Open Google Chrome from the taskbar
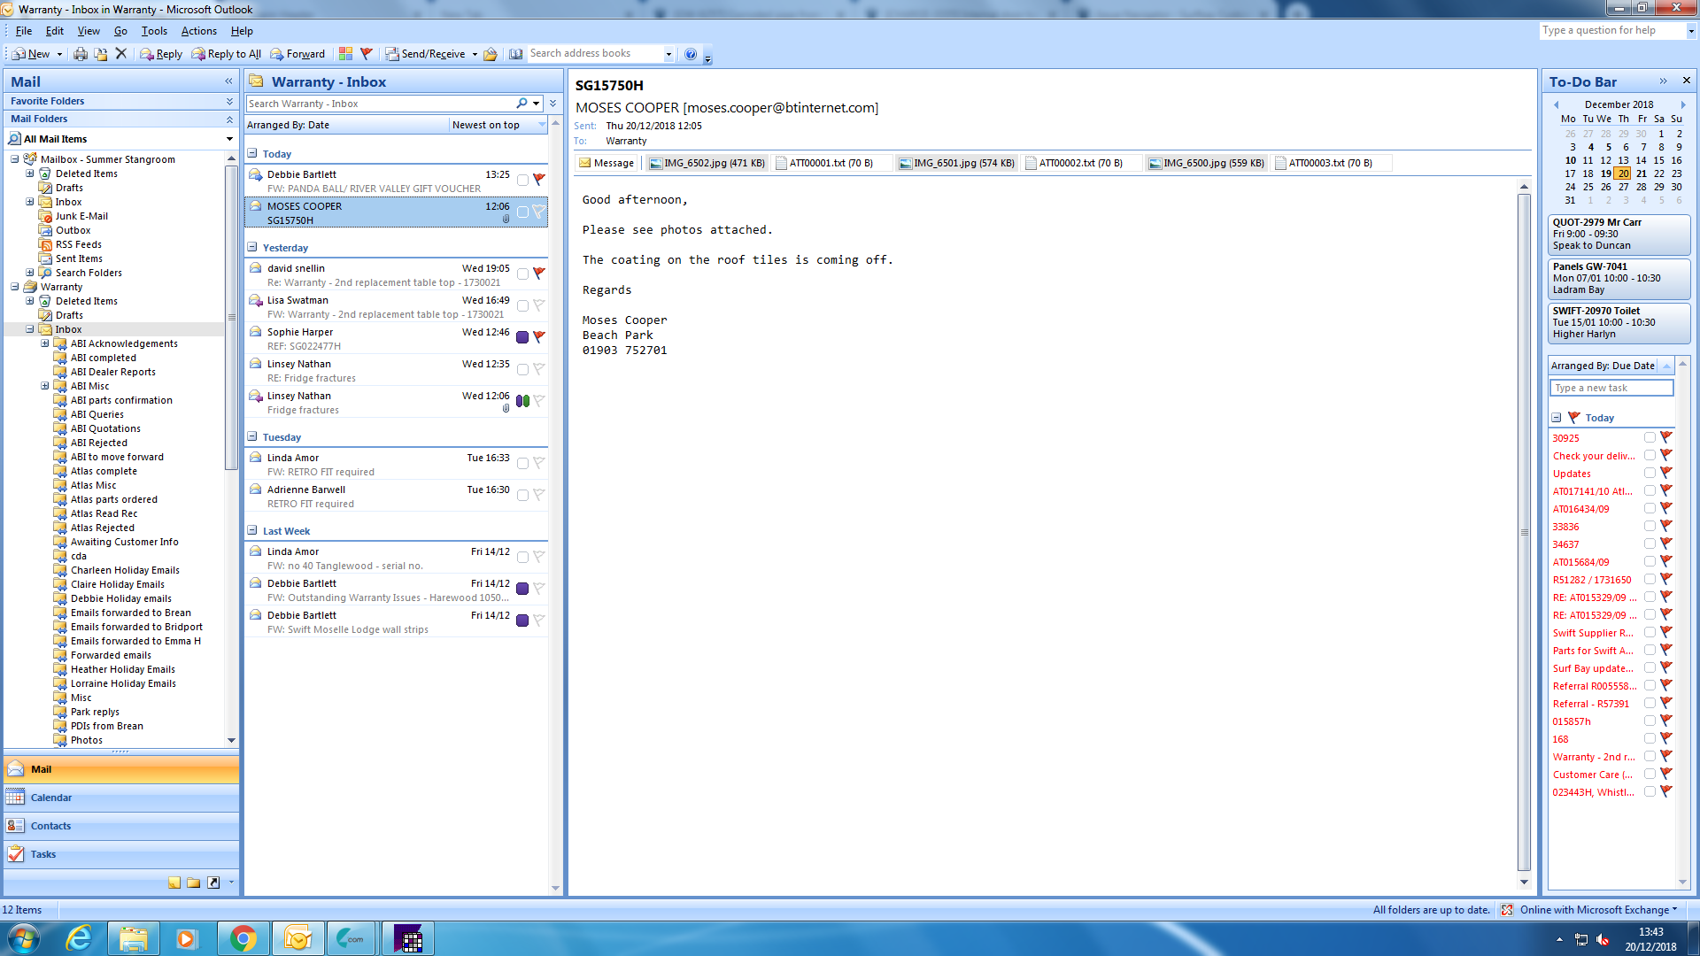 (243, 938)
